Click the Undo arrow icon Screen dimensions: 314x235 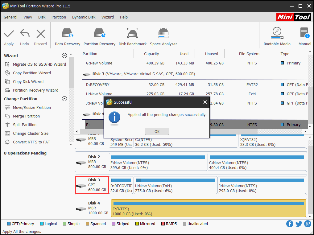[25, 33]
